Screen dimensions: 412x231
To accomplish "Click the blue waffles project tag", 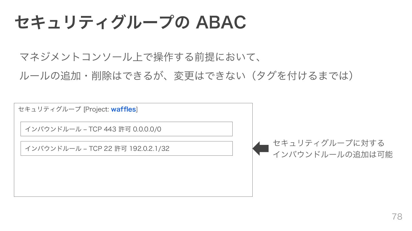I will coord(123,109).
